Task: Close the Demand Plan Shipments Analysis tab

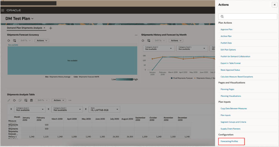Action: (x=44, y=28)
